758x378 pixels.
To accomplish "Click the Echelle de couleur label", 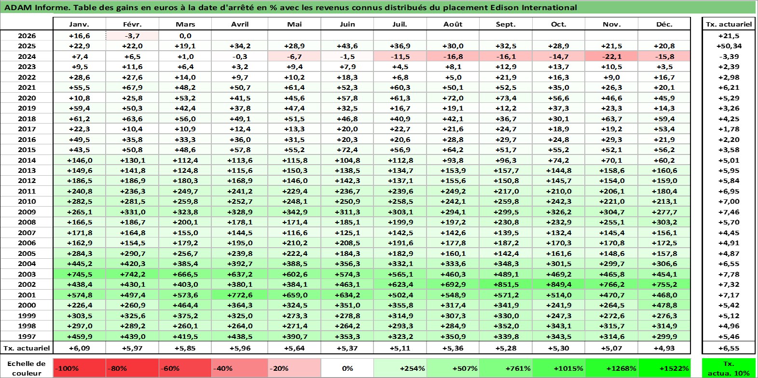I will point(27,368).
